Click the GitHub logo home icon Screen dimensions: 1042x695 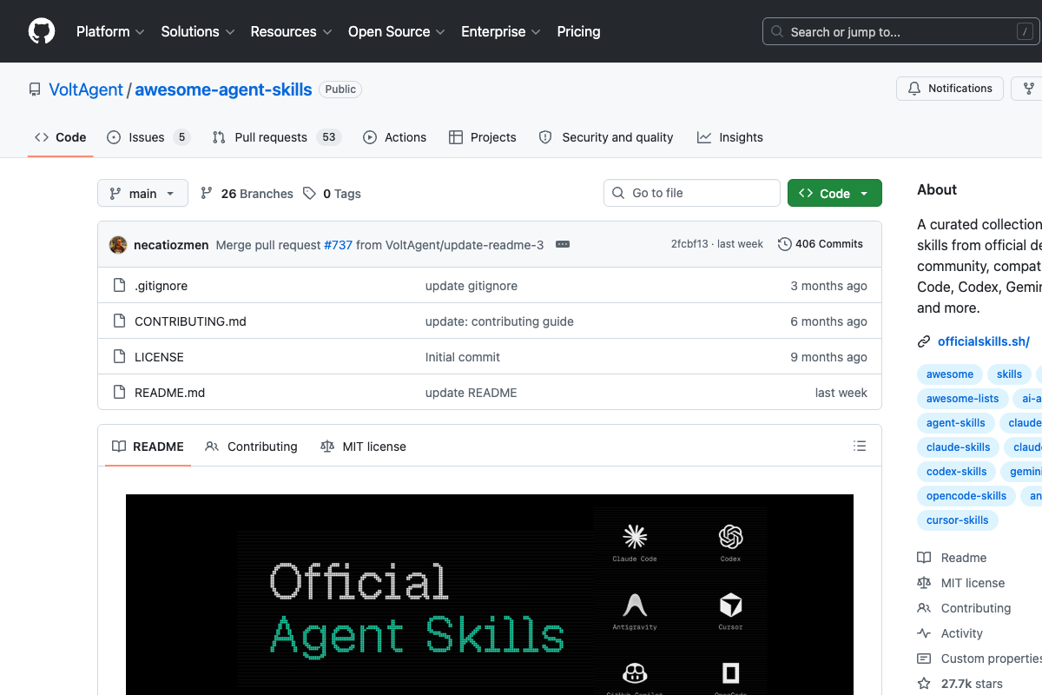click(x=42, y=31)
